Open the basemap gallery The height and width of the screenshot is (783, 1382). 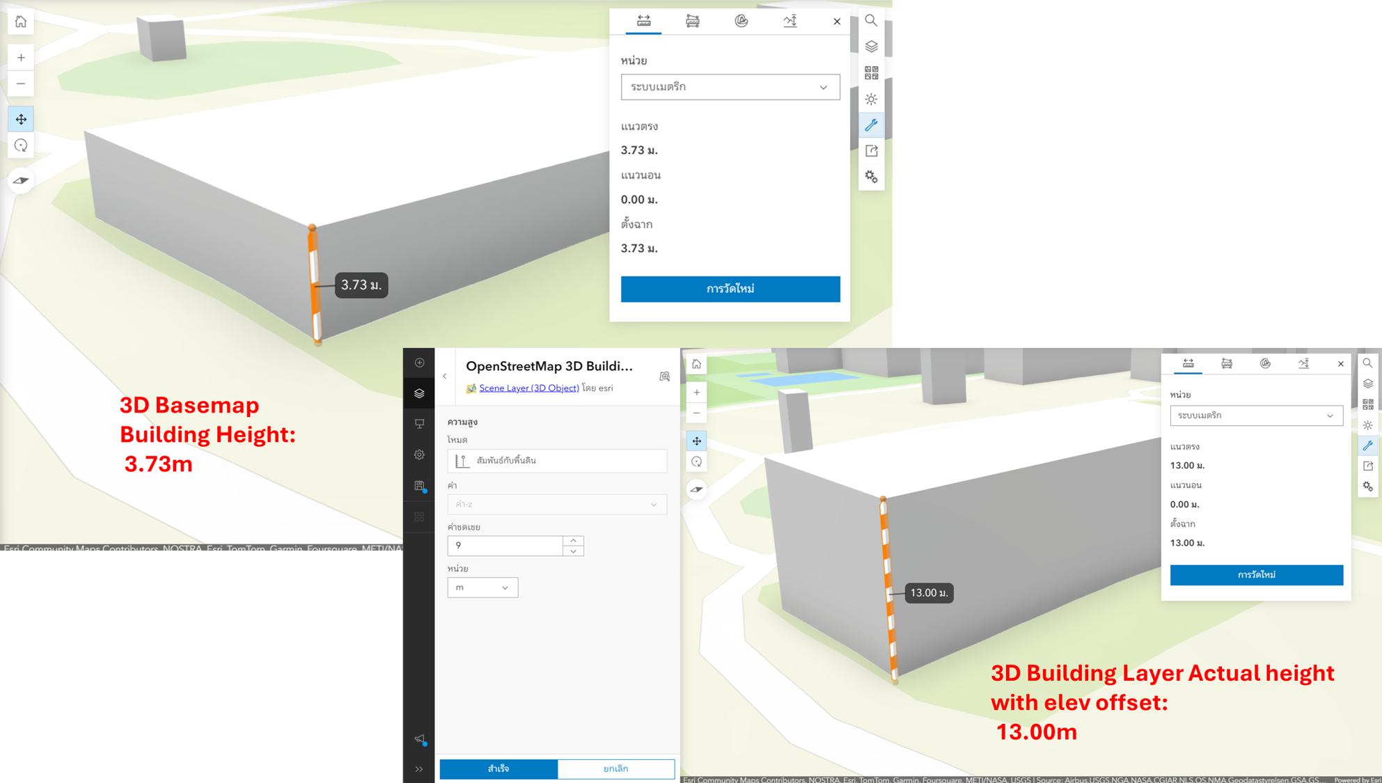click(872, 71)
